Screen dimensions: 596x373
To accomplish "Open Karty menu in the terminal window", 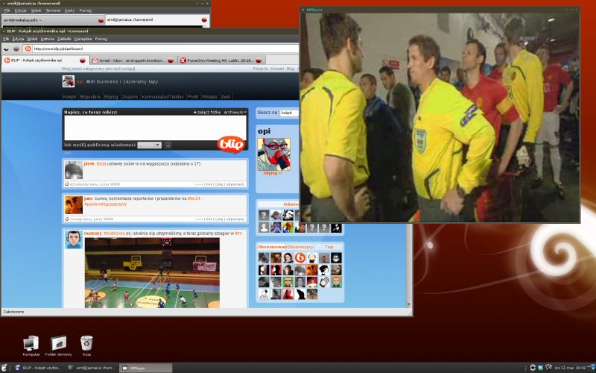I will [69, 10].
